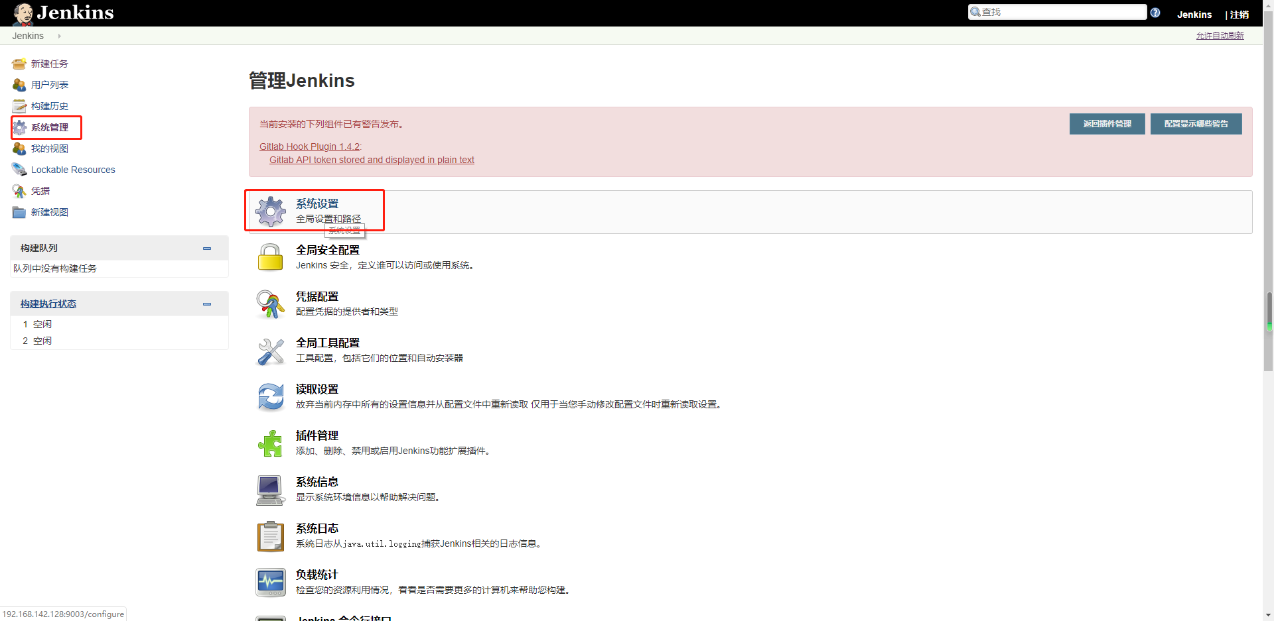Click the Jenkins user name link

pos(1194,15)
